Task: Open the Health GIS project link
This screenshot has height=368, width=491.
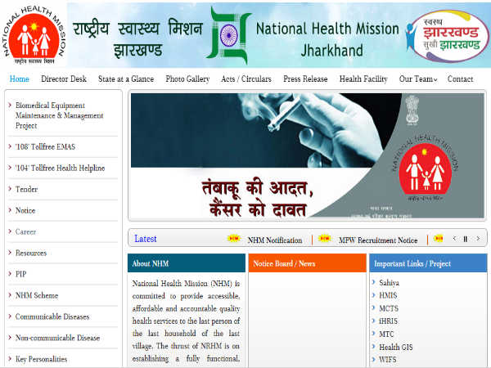Action: (395, 347)
